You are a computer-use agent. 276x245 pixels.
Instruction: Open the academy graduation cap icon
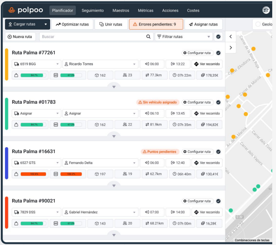[x=266, y=10]
